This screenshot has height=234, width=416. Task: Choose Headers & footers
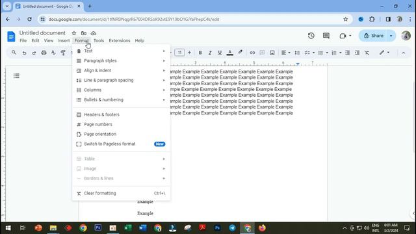pyautogui.click(x=121, y=114)
